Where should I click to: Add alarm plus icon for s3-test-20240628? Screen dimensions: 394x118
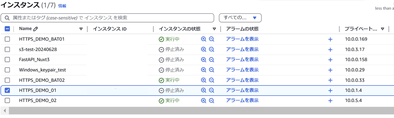coord(330,50)
